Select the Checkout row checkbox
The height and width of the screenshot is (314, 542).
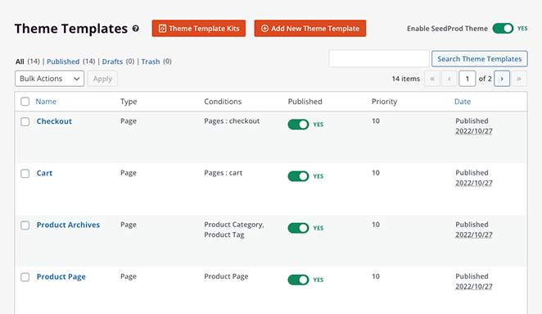tap(25, 121)
